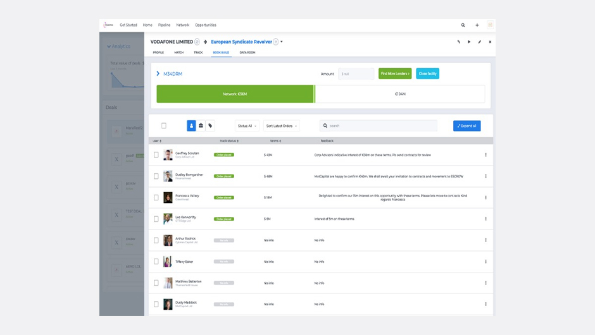
Task: Click the circular icon beside VODAFONE LIMITED
Action: (x=197, y=42)
